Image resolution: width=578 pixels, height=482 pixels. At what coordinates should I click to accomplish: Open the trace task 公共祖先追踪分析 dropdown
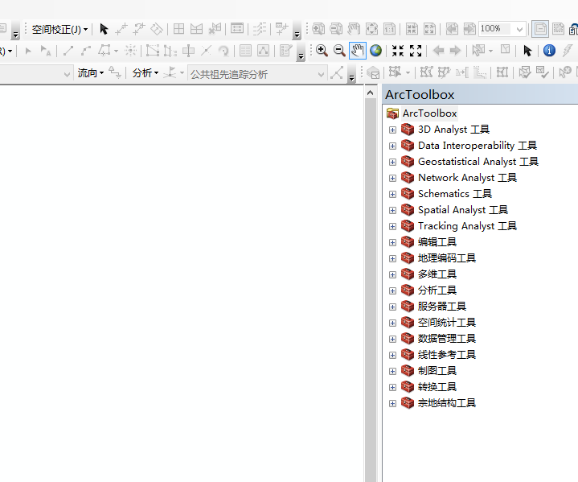321,74
